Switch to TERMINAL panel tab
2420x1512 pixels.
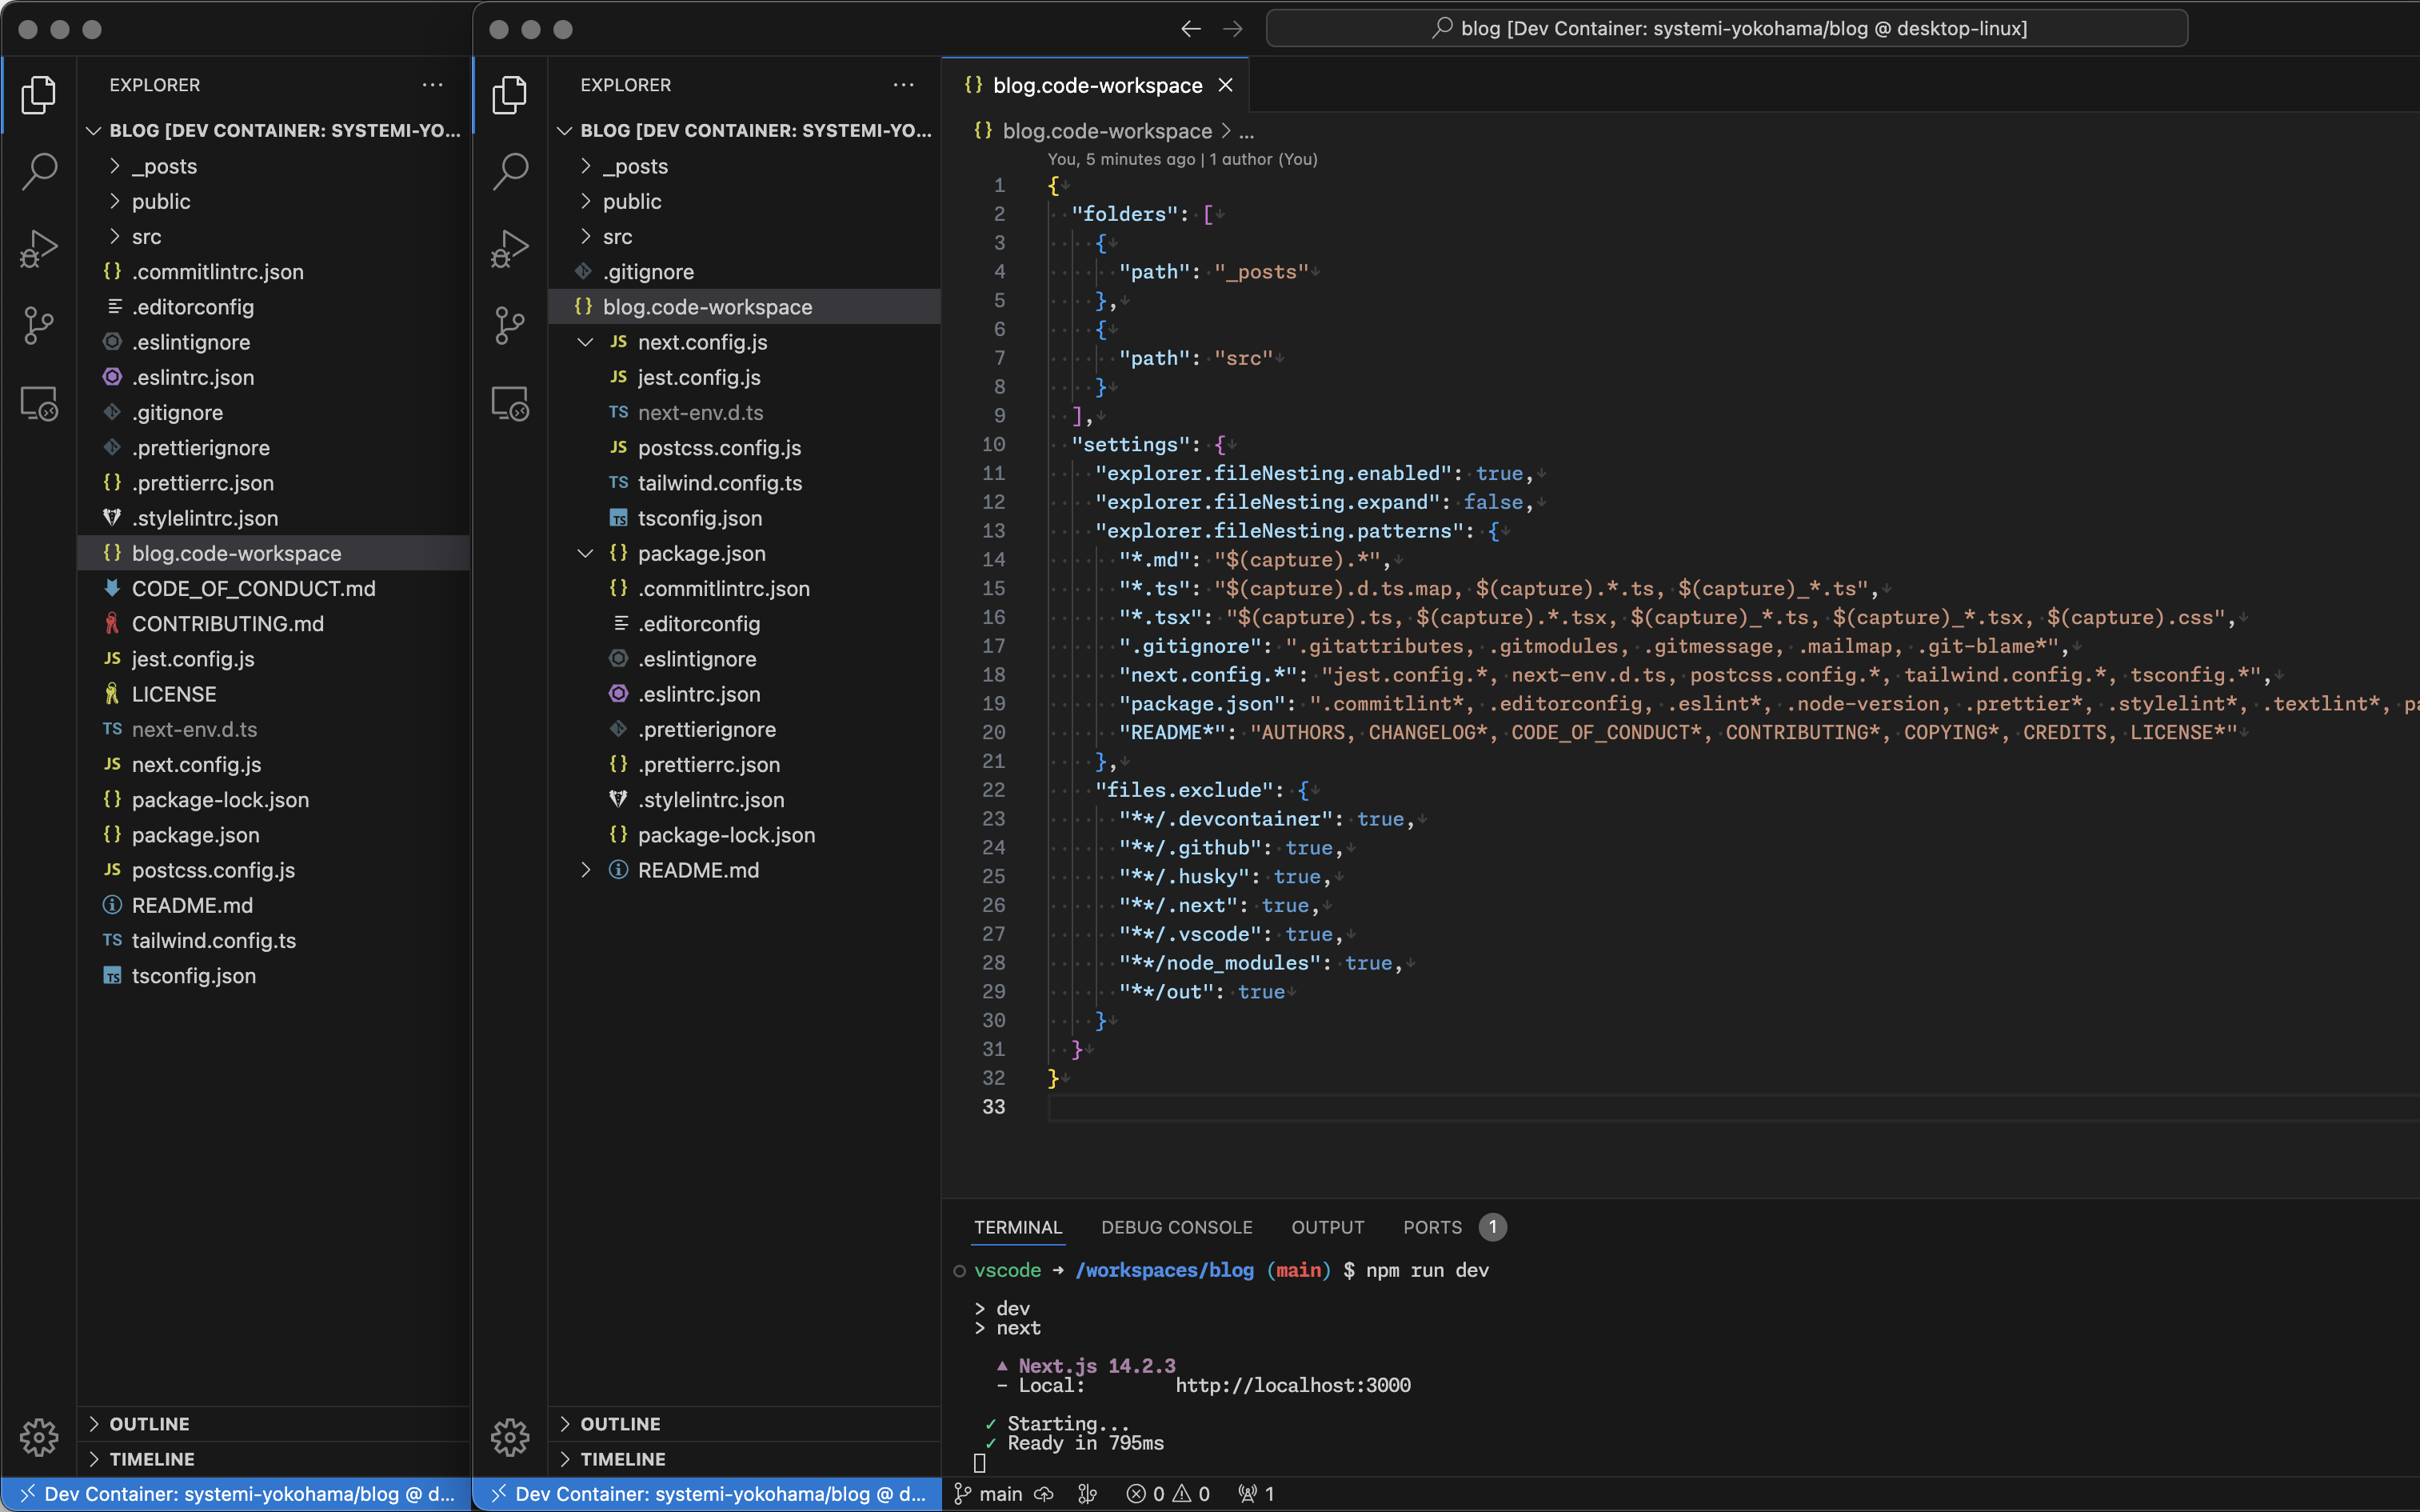tap(1017, 1227)
